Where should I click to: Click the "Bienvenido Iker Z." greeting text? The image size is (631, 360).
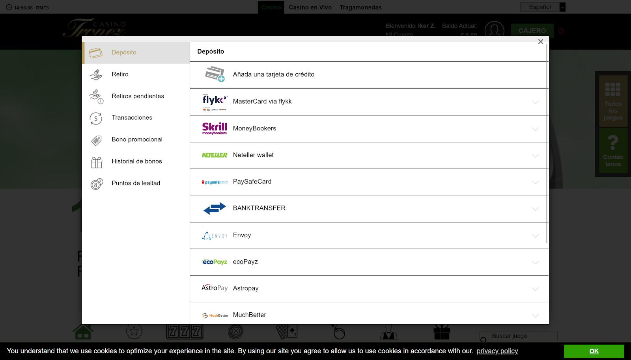pos(411,26)
